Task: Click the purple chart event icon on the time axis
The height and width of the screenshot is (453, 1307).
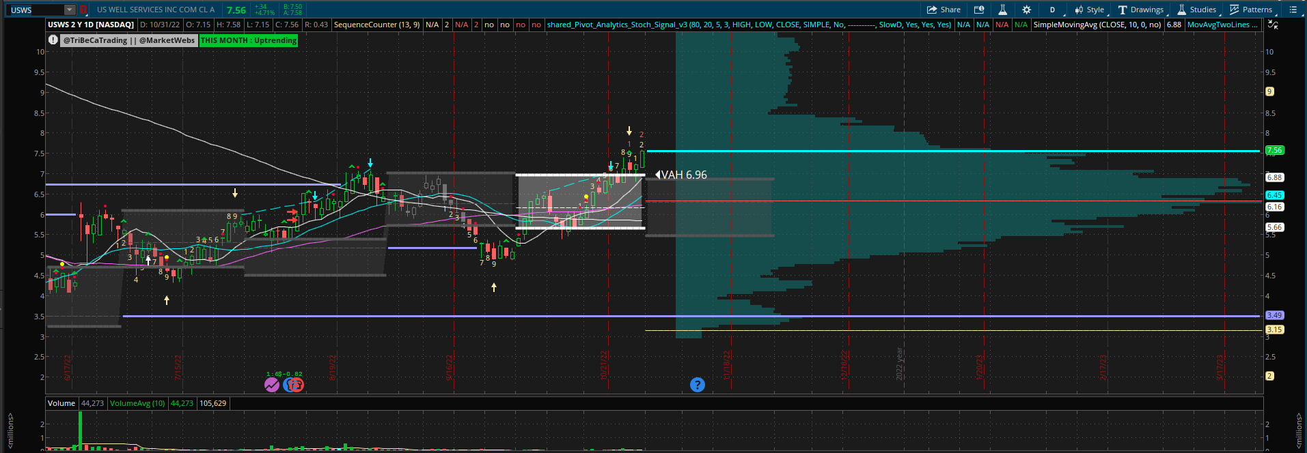Action: 272,385
